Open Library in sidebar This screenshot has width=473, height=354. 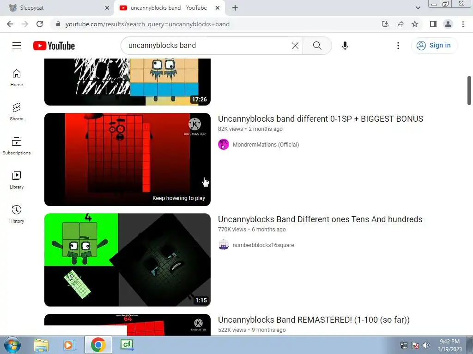[17, 180]
